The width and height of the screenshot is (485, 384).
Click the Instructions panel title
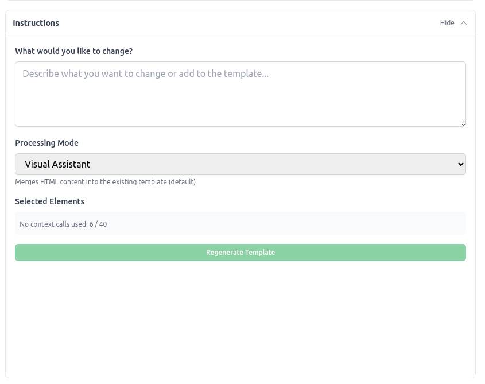[x=36, y=23]
